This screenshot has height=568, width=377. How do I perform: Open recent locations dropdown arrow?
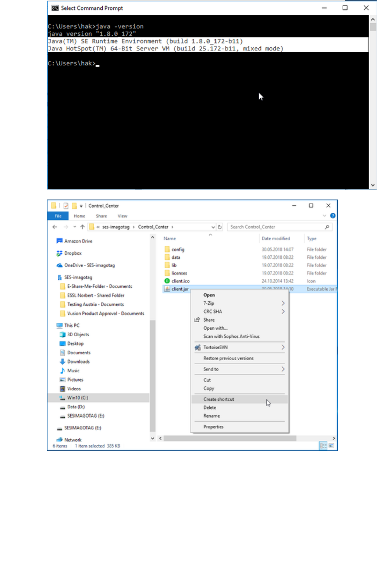pyautogui.click(x=74, y=227)
